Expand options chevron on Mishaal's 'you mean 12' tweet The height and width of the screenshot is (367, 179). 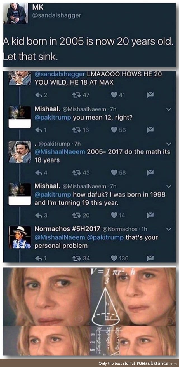(x=168, y=109)
